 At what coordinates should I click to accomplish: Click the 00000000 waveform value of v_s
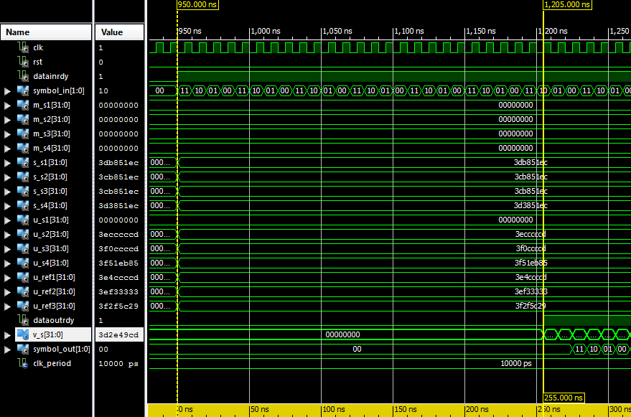click(342, 335)
